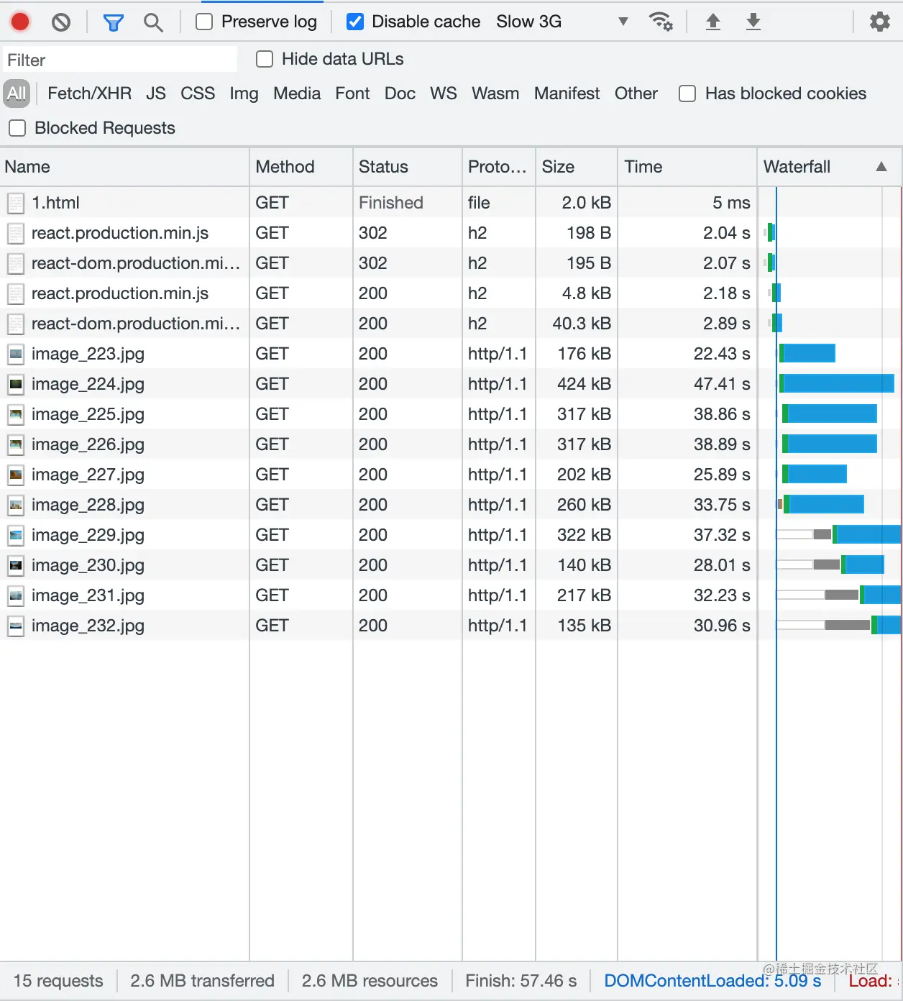This screenshot has width=903, height=1001.
Task: Enable Has blocked cookies filter
Action: (x=687, y=93)
